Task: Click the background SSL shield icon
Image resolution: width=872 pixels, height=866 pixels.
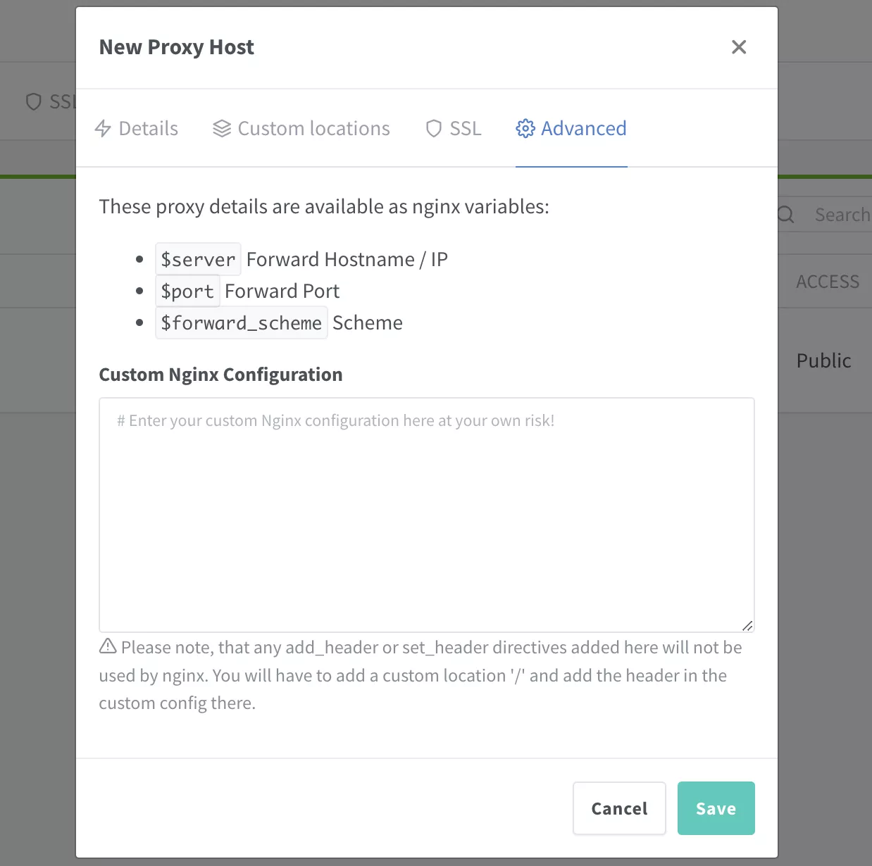Action: point(33,102)
